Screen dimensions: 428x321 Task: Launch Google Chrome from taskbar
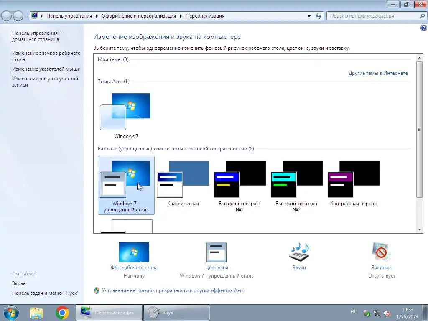62,313
